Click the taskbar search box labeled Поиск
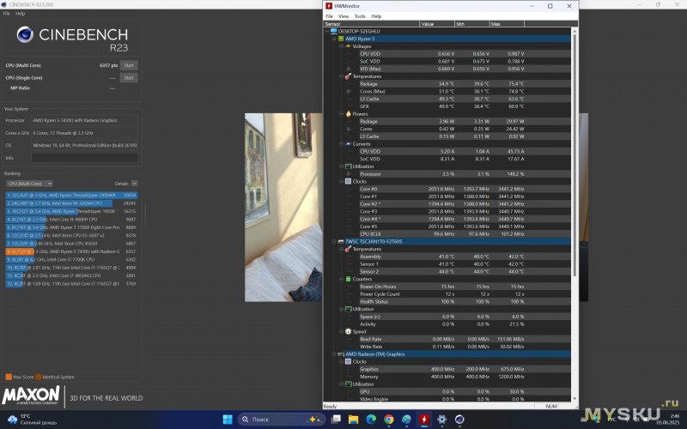 282,420
